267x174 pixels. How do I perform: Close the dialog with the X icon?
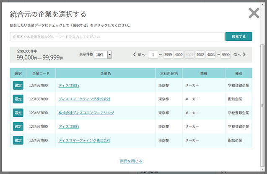point(254,13)
